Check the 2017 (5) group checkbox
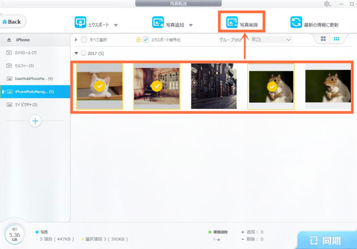The height and width of the screenshot is (249, 357). coord(83,53)
